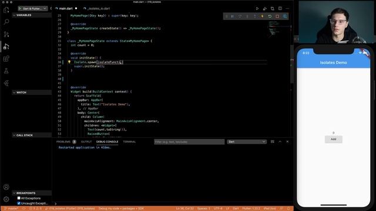Image resolution: width=376 pixels, height=211 pixels.
Task: Start debugging with green play button
Action: tap(20, 9)
